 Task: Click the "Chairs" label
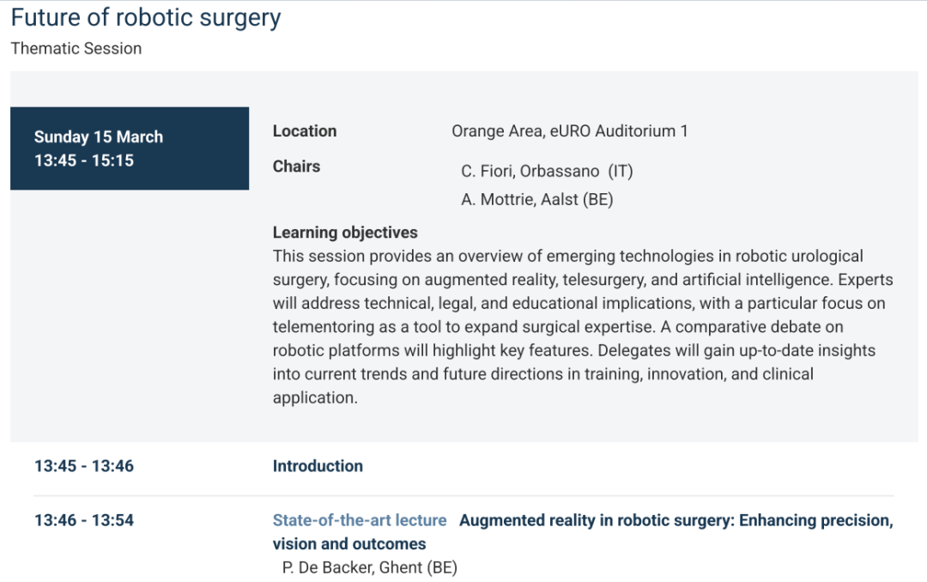[x=296, y=167]
